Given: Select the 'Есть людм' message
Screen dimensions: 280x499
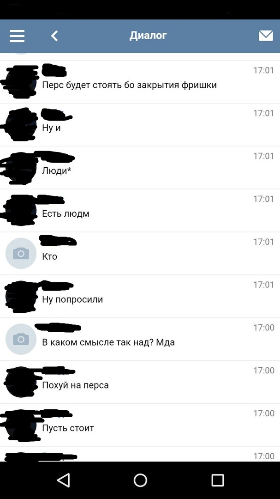Looking at the screenshot, I should point(140,210).
